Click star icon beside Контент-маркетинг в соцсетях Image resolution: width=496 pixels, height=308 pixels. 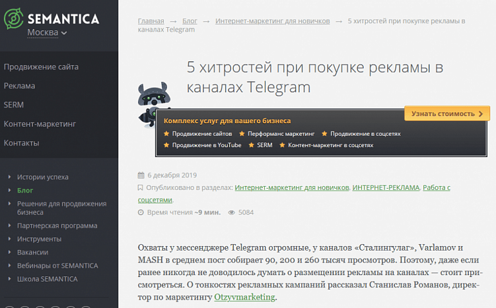[283, 145]
